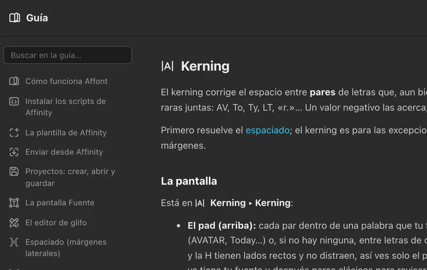Focus the 'Buscar en la guía...' search field
The width and height of the screenshot is (427, 270).
coord(68,55)
